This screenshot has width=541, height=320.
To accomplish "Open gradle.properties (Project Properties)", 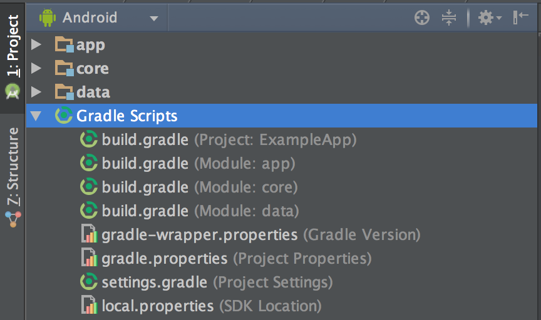I will 237,259.
